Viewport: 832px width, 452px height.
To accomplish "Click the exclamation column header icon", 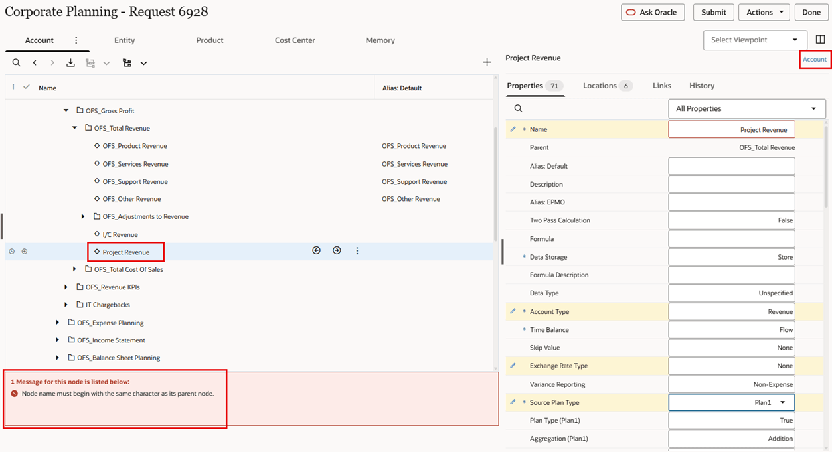I will tap(13, 87).
